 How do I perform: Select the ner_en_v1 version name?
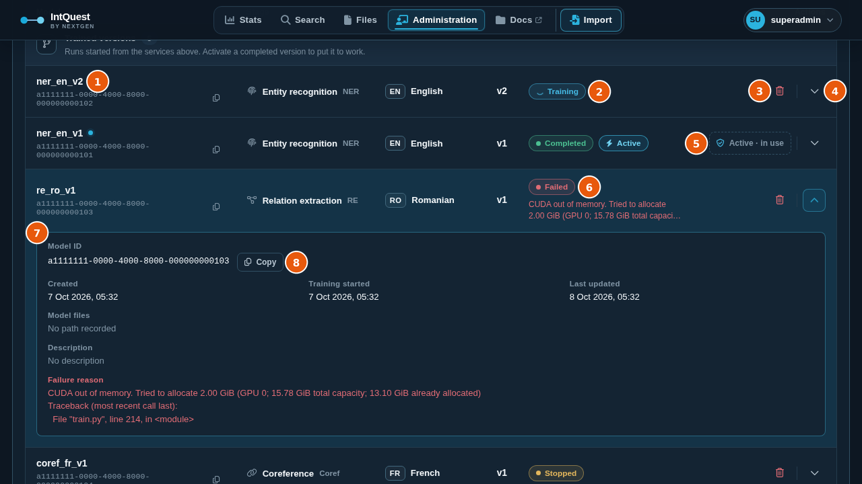[59, 133]
